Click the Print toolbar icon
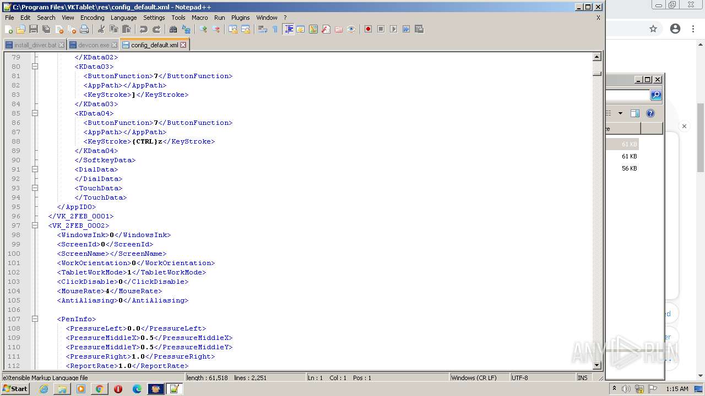The image size is (705, 396). click(84, 29)
